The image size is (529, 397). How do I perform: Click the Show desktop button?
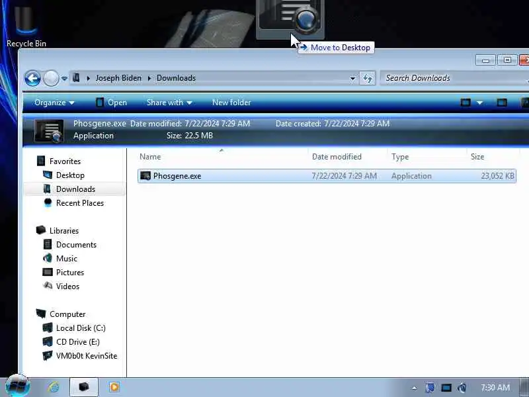(524, 387)
